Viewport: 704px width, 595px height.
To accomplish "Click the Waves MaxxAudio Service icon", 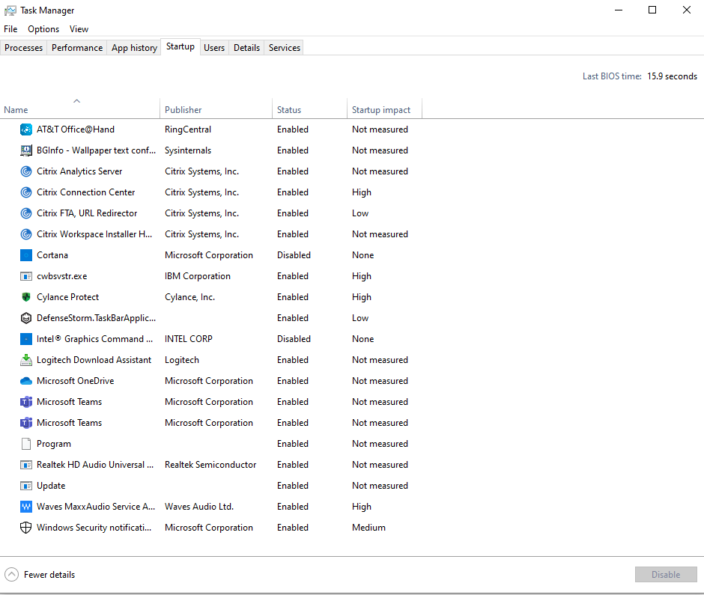I will pyautogui.click(x=26, y=507).
